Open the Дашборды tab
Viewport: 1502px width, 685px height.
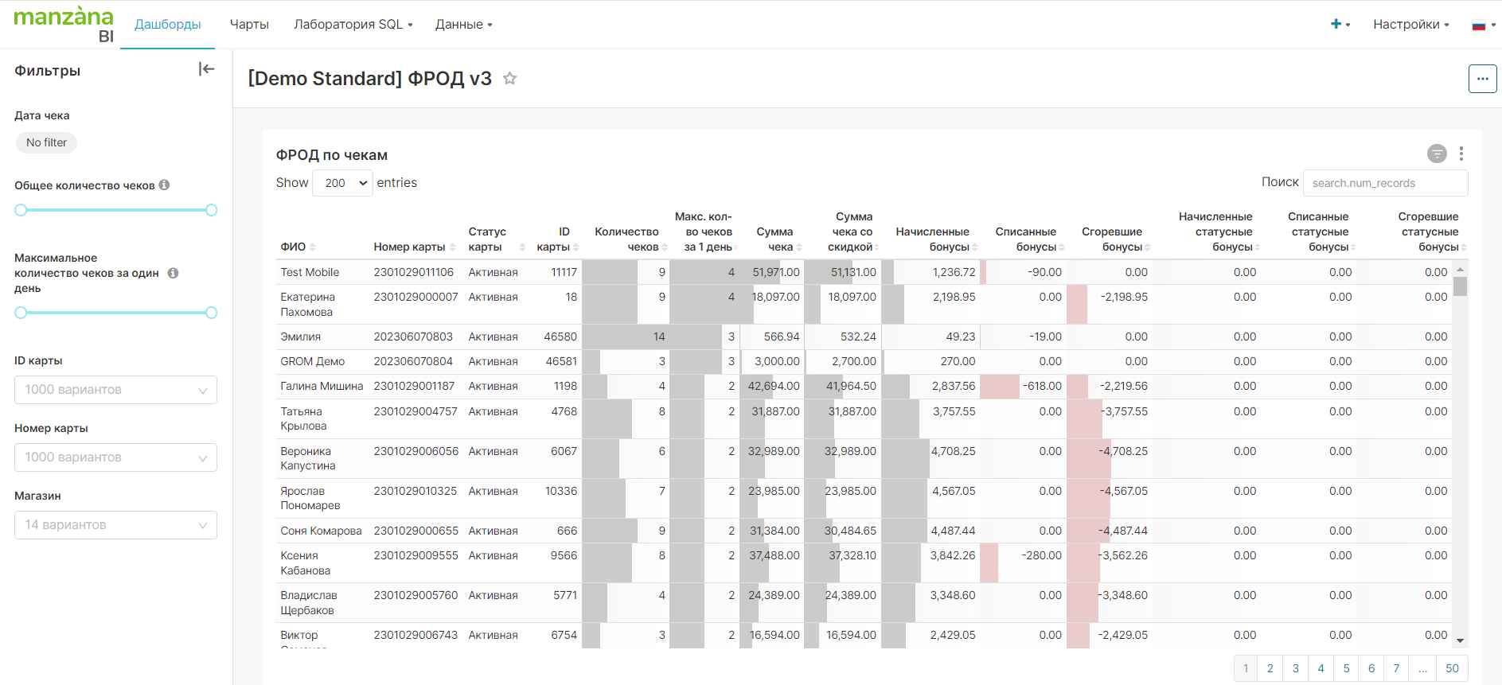coord(167,24)
